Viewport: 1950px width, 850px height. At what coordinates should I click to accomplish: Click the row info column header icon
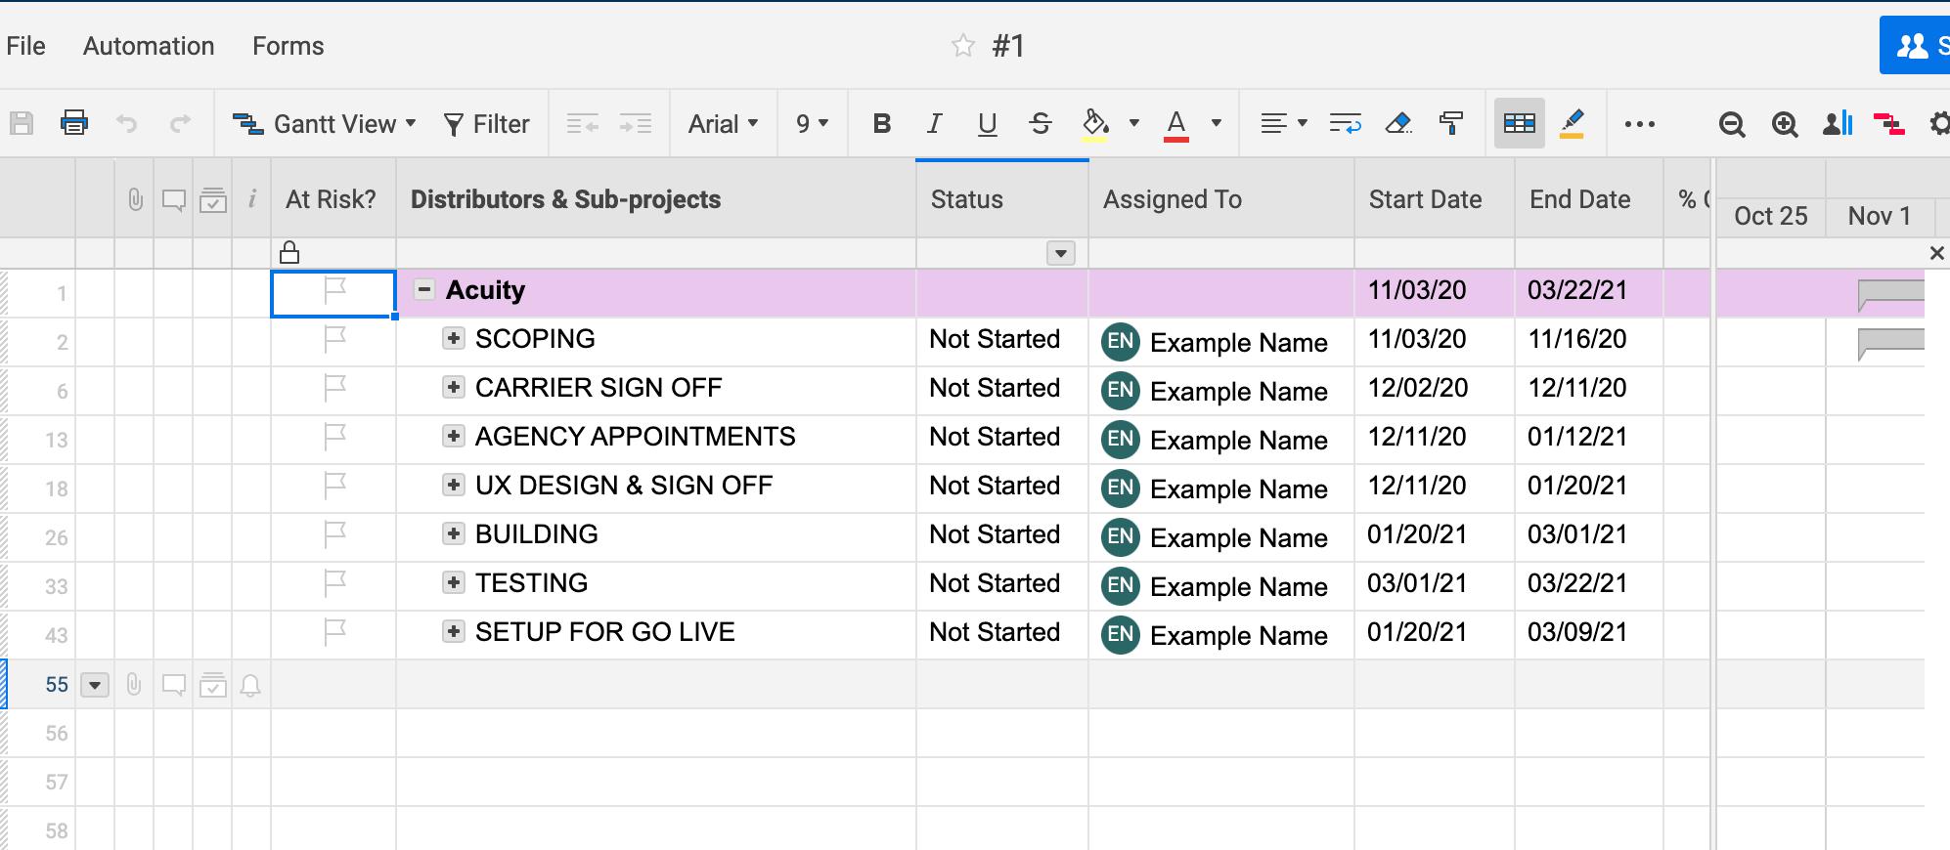click(x=252, y=198)
